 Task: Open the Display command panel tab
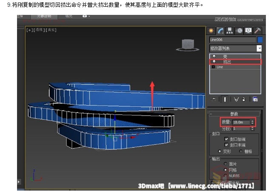[x=248, y=31]
